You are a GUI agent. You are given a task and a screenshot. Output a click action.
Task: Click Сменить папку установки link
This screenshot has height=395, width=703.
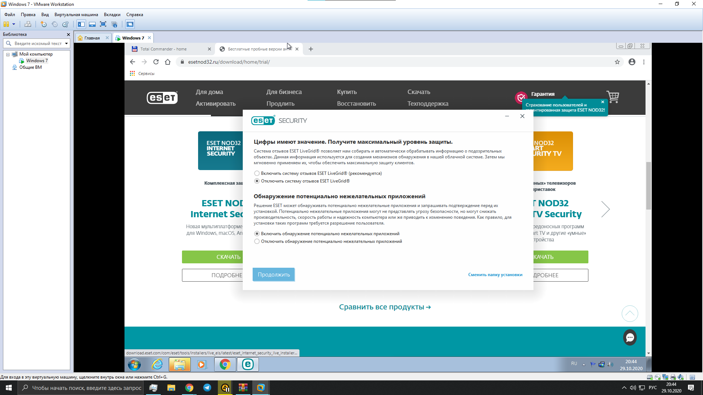[495, 275]
